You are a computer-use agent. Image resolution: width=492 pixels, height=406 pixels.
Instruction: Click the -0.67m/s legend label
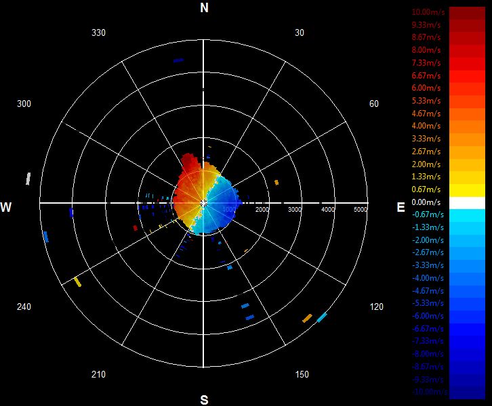(x=428, y=215)
